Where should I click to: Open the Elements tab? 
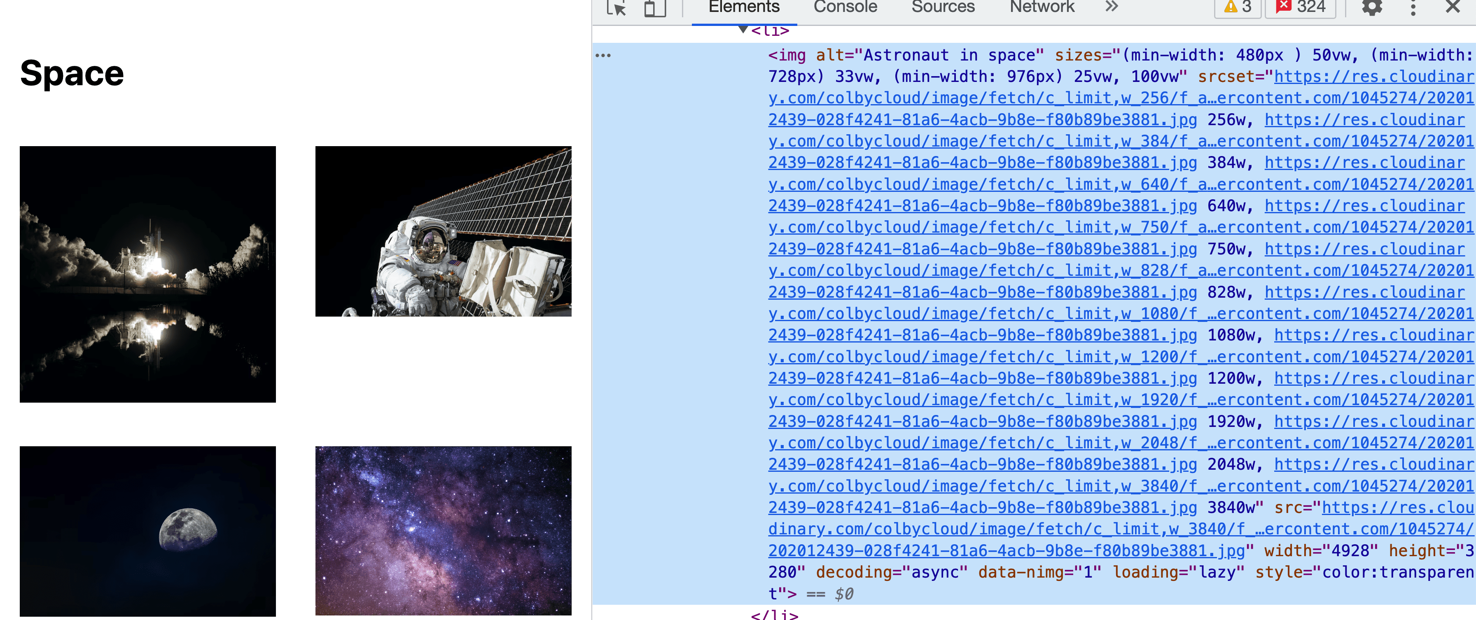point(744,7)
